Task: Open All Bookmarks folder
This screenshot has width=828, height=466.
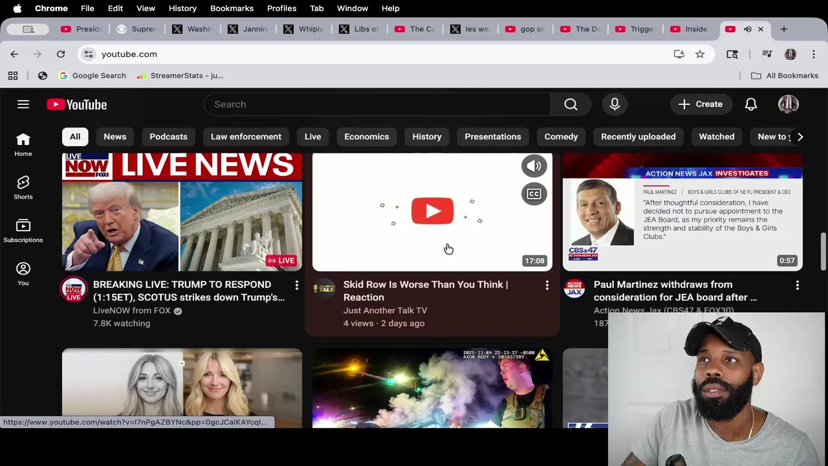Action: [x=784, y=76]
